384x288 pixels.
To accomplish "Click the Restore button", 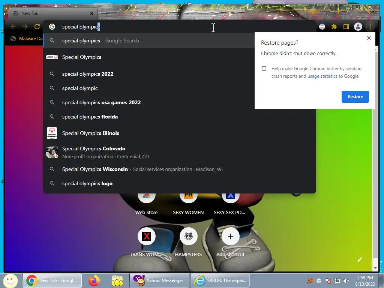I will pos(355,97).
